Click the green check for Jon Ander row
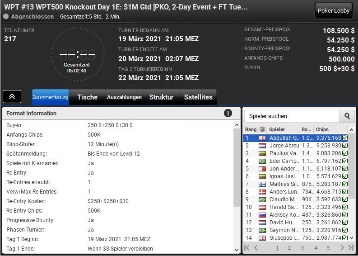 [x=345, y=169]
